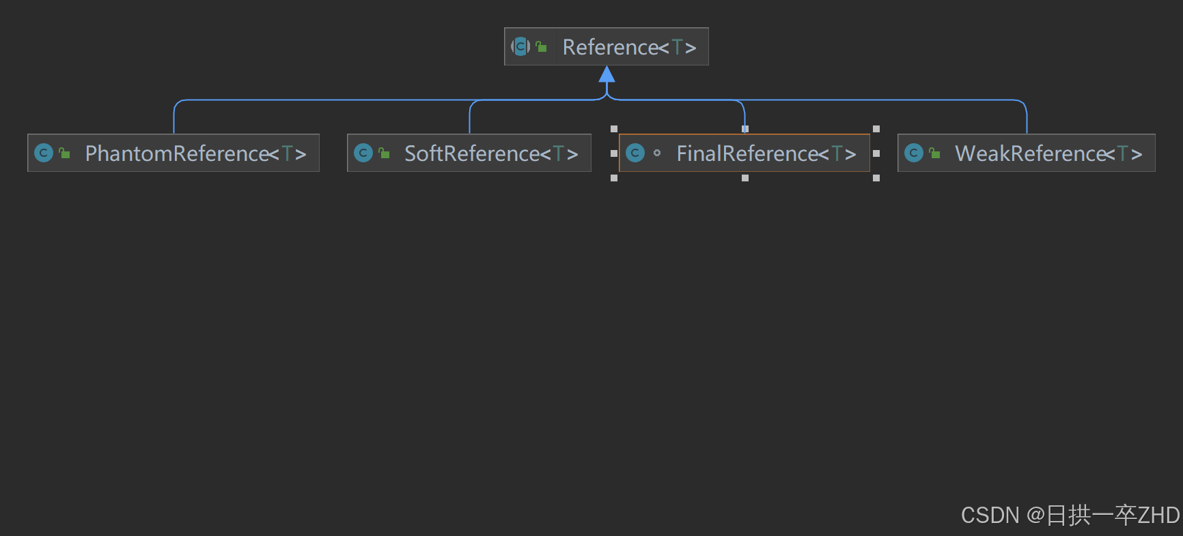The width and height of the screenshot is (1183, 536).
Task: Click the class icon of PhantomReference<T>
Action: (44, 153)
